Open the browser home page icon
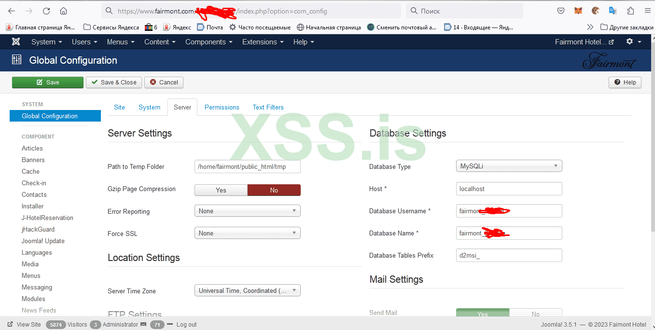The height and width of the screenshot is (330, 655). click(x=63, y=11)
